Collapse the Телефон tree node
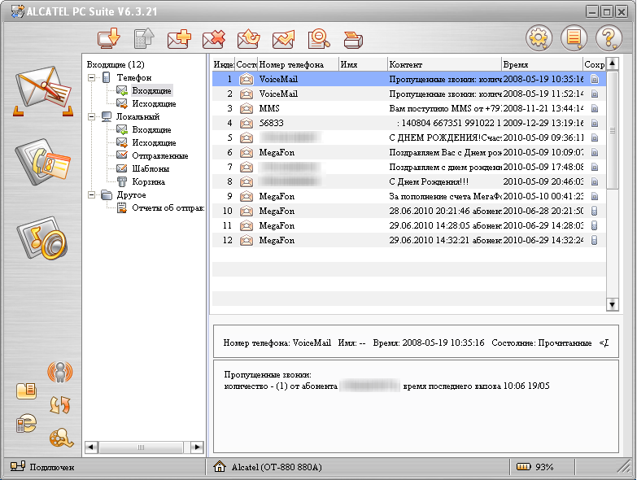 pyautogui.click(x=92, y=77)
